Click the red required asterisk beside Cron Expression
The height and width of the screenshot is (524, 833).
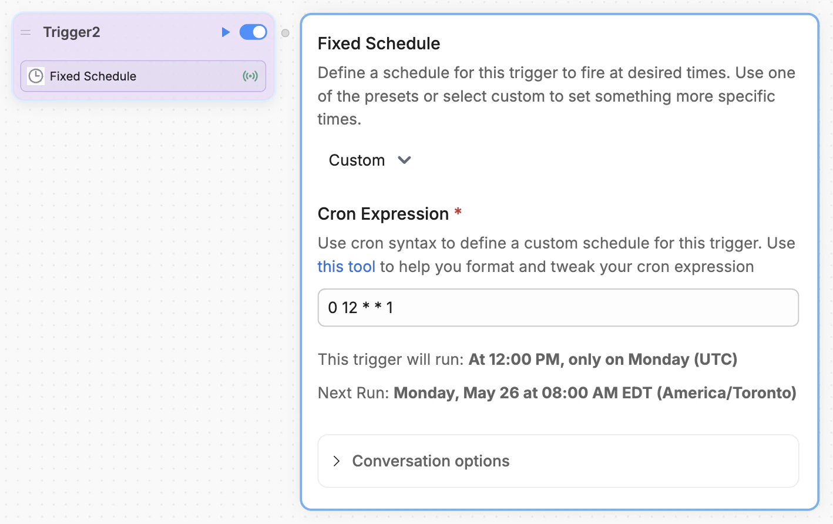[458, 213]
